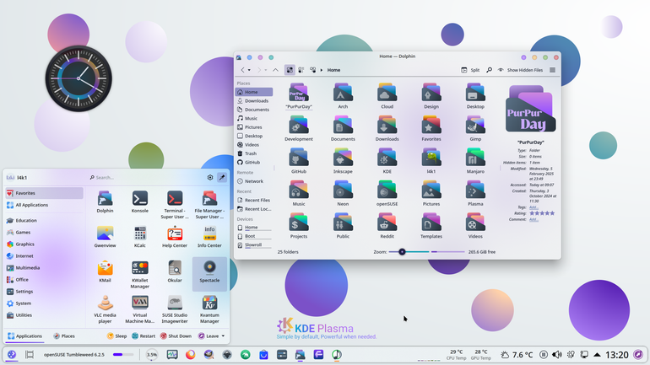Click the volume icon in system tray
Image resolution: width=650 pixels, height=365 pixels.
pyautogui.click(x=557, y=355)
